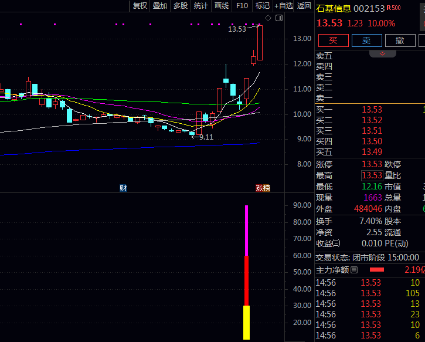Click the R500 badge
The height and width of the screenshot is (342, 425).
[x=393, y=8]
